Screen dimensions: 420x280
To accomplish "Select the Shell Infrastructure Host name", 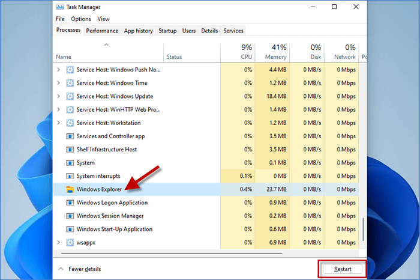I will pyautogui.click(x=107, y=150).
